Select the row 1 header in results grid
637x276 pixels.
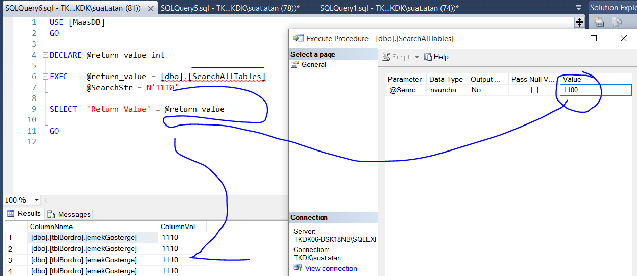(x=16, y=238)
